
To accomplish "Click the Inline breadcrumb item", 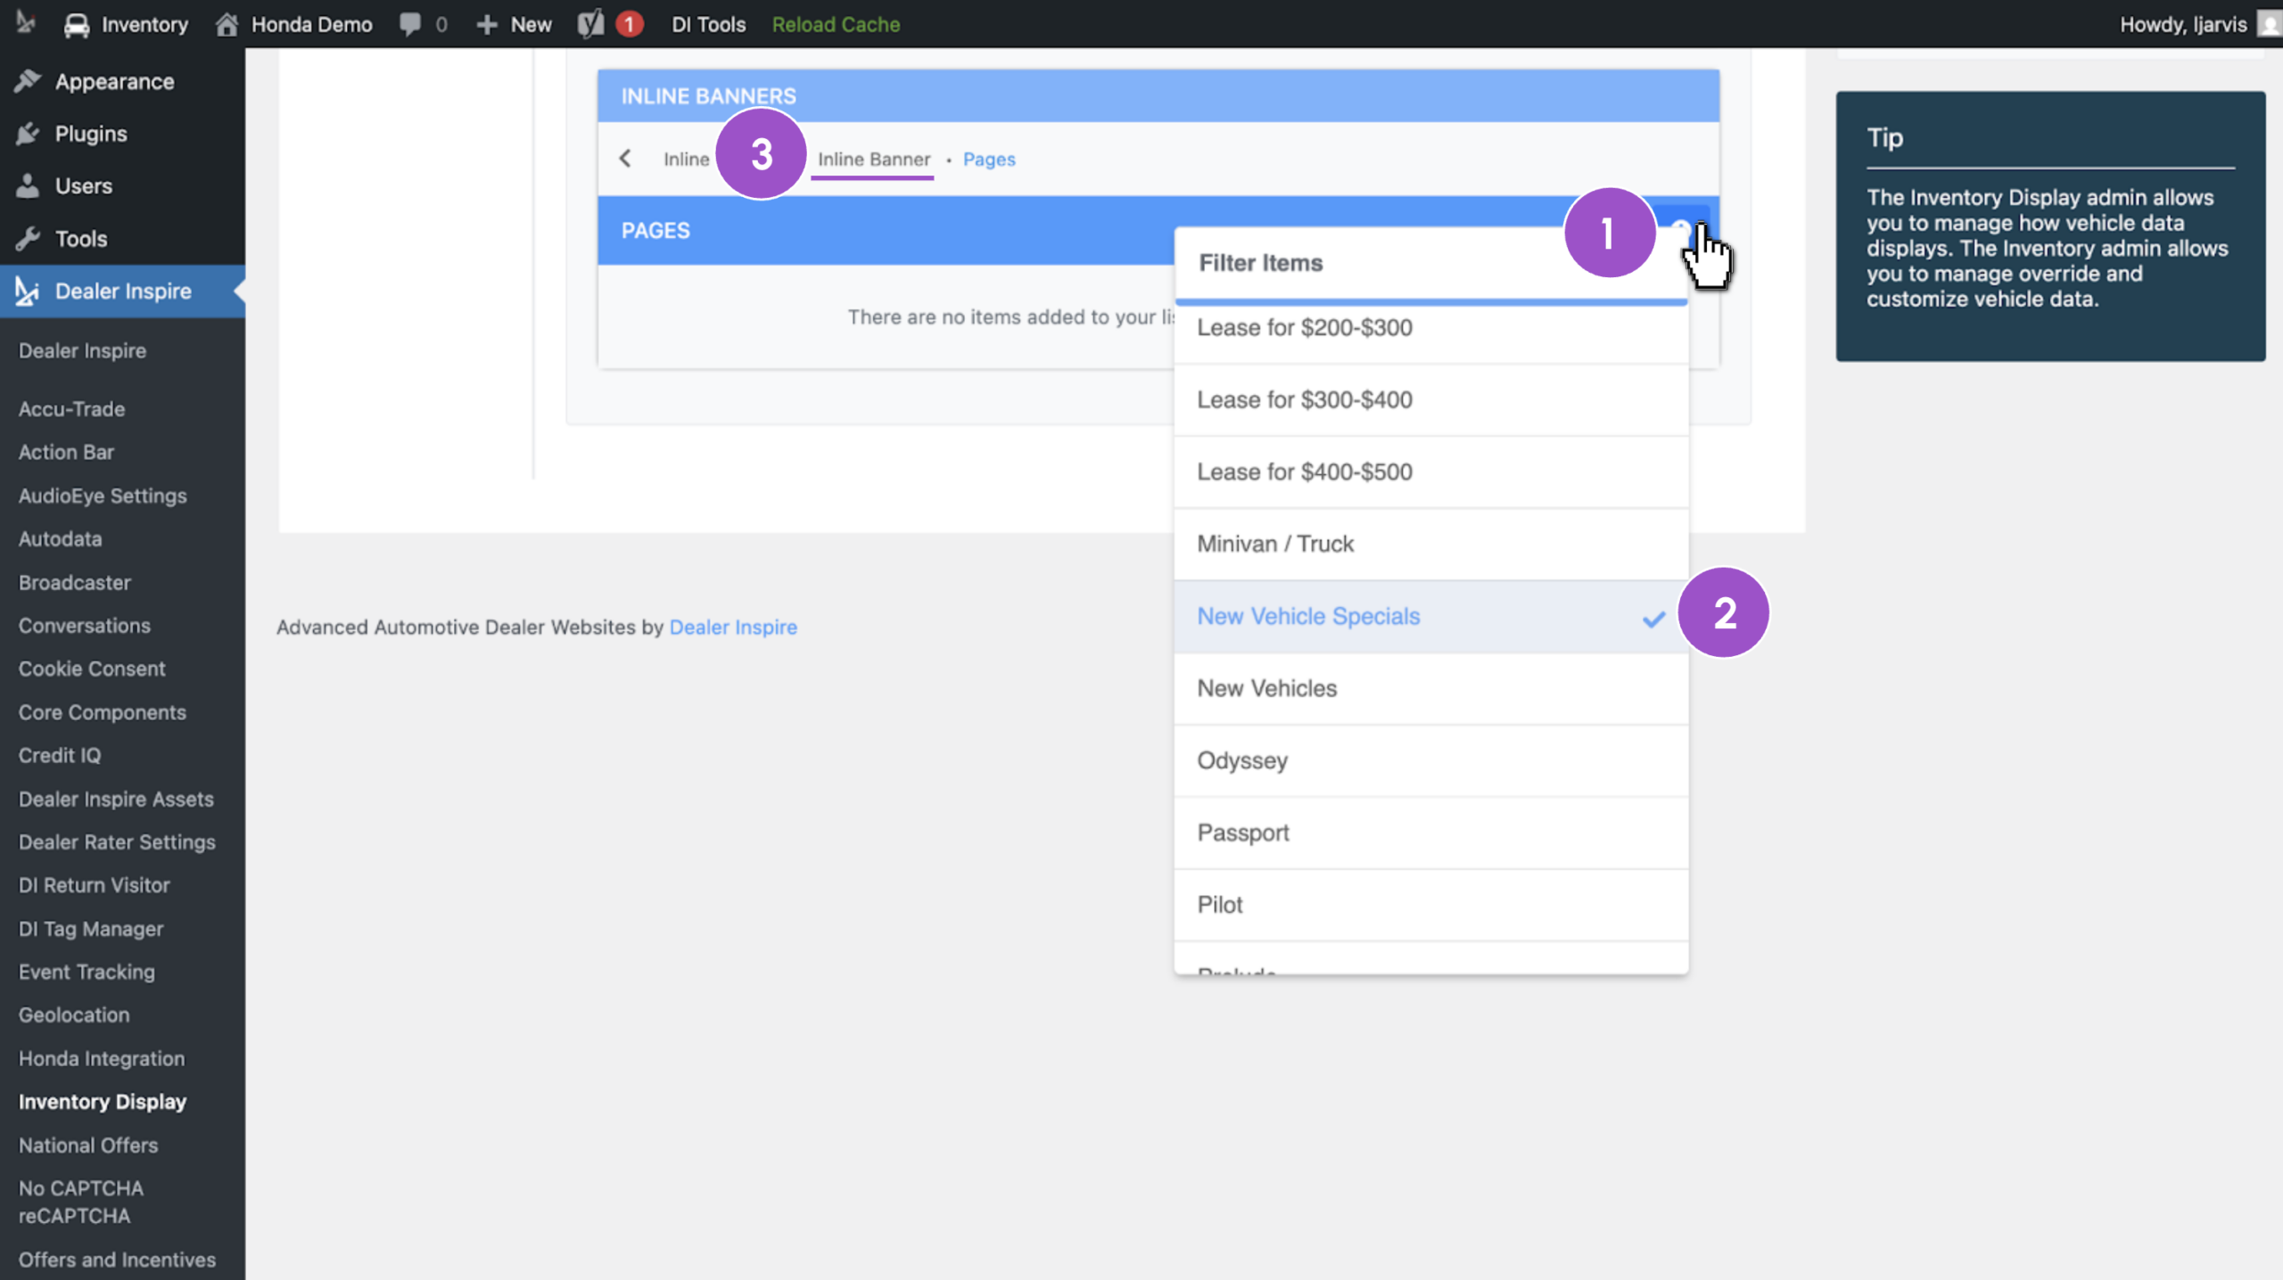I will (x=686, y=159).
